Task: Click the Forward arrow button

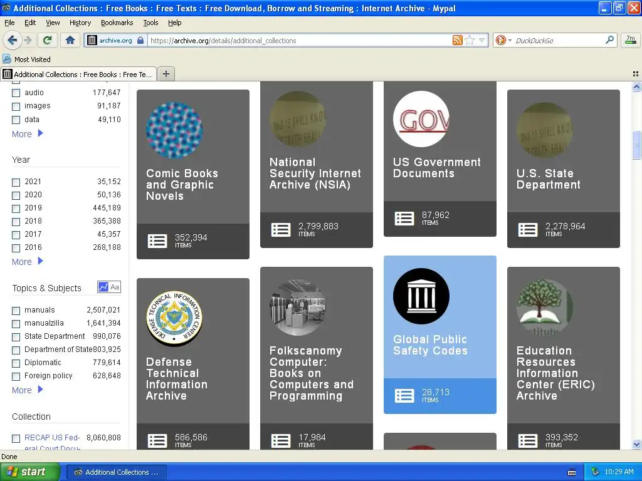Action: click(28, 40)
